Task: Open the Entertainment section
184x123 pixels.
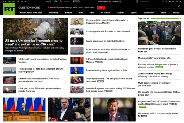Action: point(149,13)
